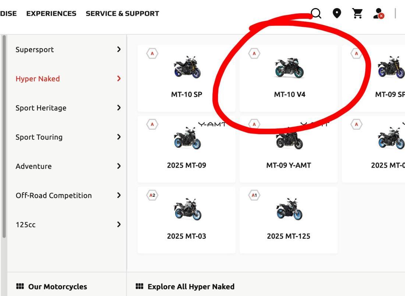Open the dealer locator pin icon
Viewport: 405px width, 296px height.
pyautogui.click(x=337, y=14)
